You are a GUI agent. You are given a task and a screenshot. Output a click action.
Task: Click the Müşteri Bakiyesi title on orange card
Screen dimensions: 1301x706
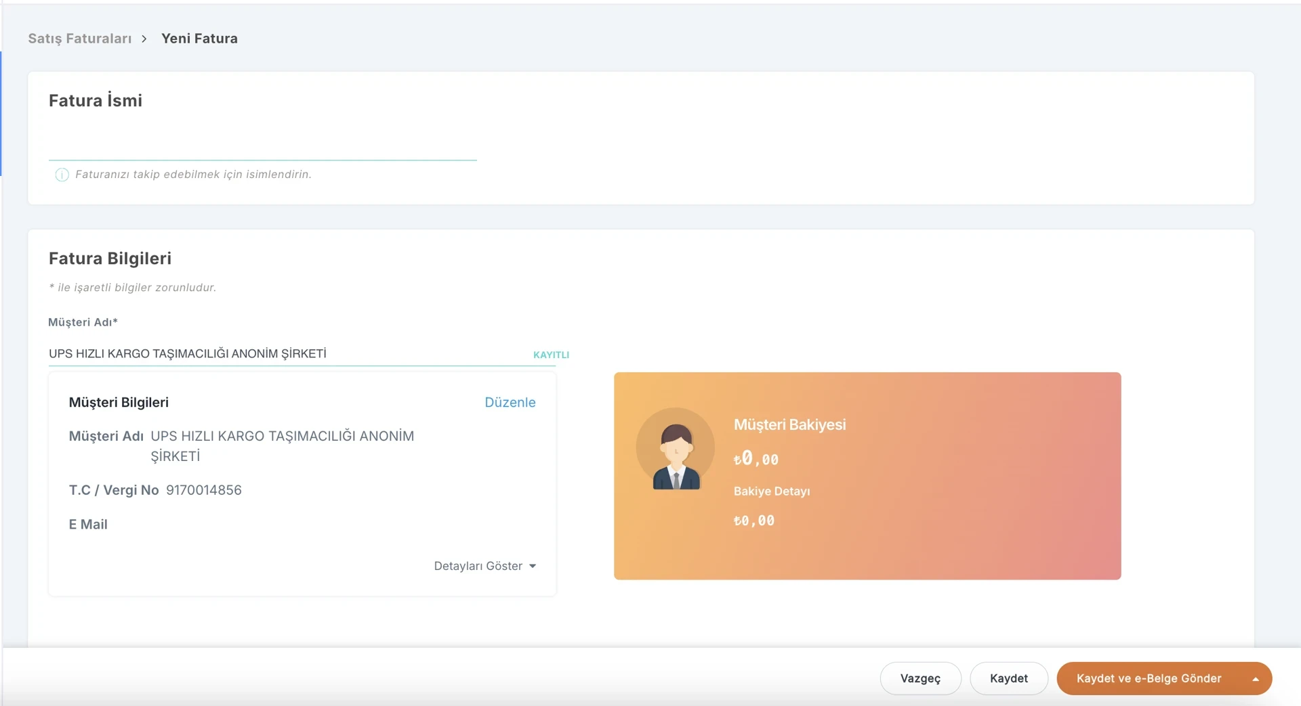tap(790, 424)
